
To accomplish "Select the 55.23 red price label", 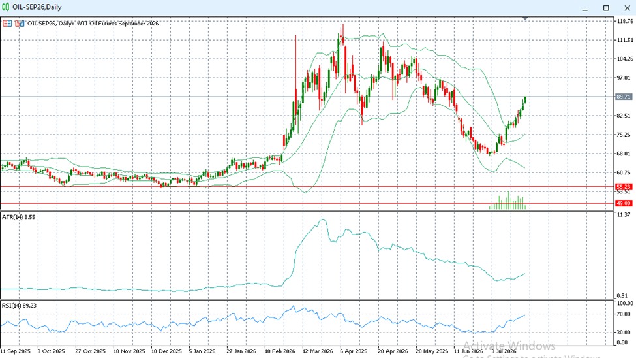I will pos(624,187).
